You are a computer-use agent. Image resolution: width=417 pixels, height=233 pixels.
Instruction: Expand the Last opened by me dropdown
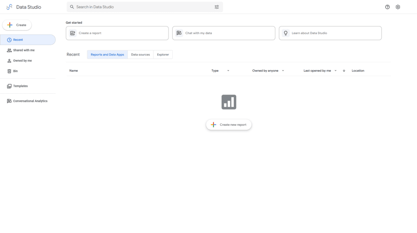point(336,71)
